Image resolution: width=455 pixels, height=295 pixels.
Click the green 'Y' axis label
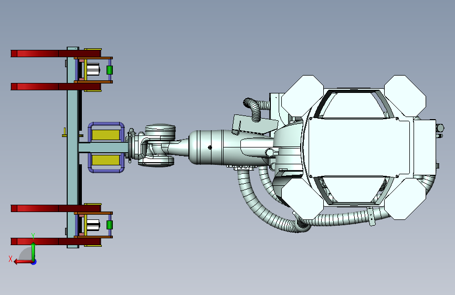[33, 236]
